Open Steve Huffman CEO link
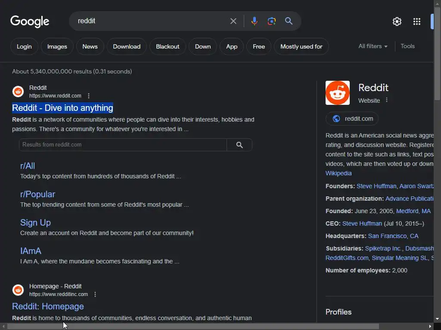 (x=362, y=223)
